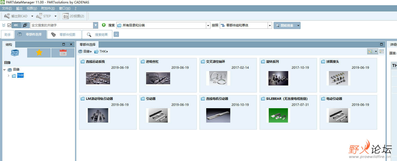Viewport: 397px width, 161px height.
Task: Switch to the 助手 tab
Action: (x=8, y=34)
